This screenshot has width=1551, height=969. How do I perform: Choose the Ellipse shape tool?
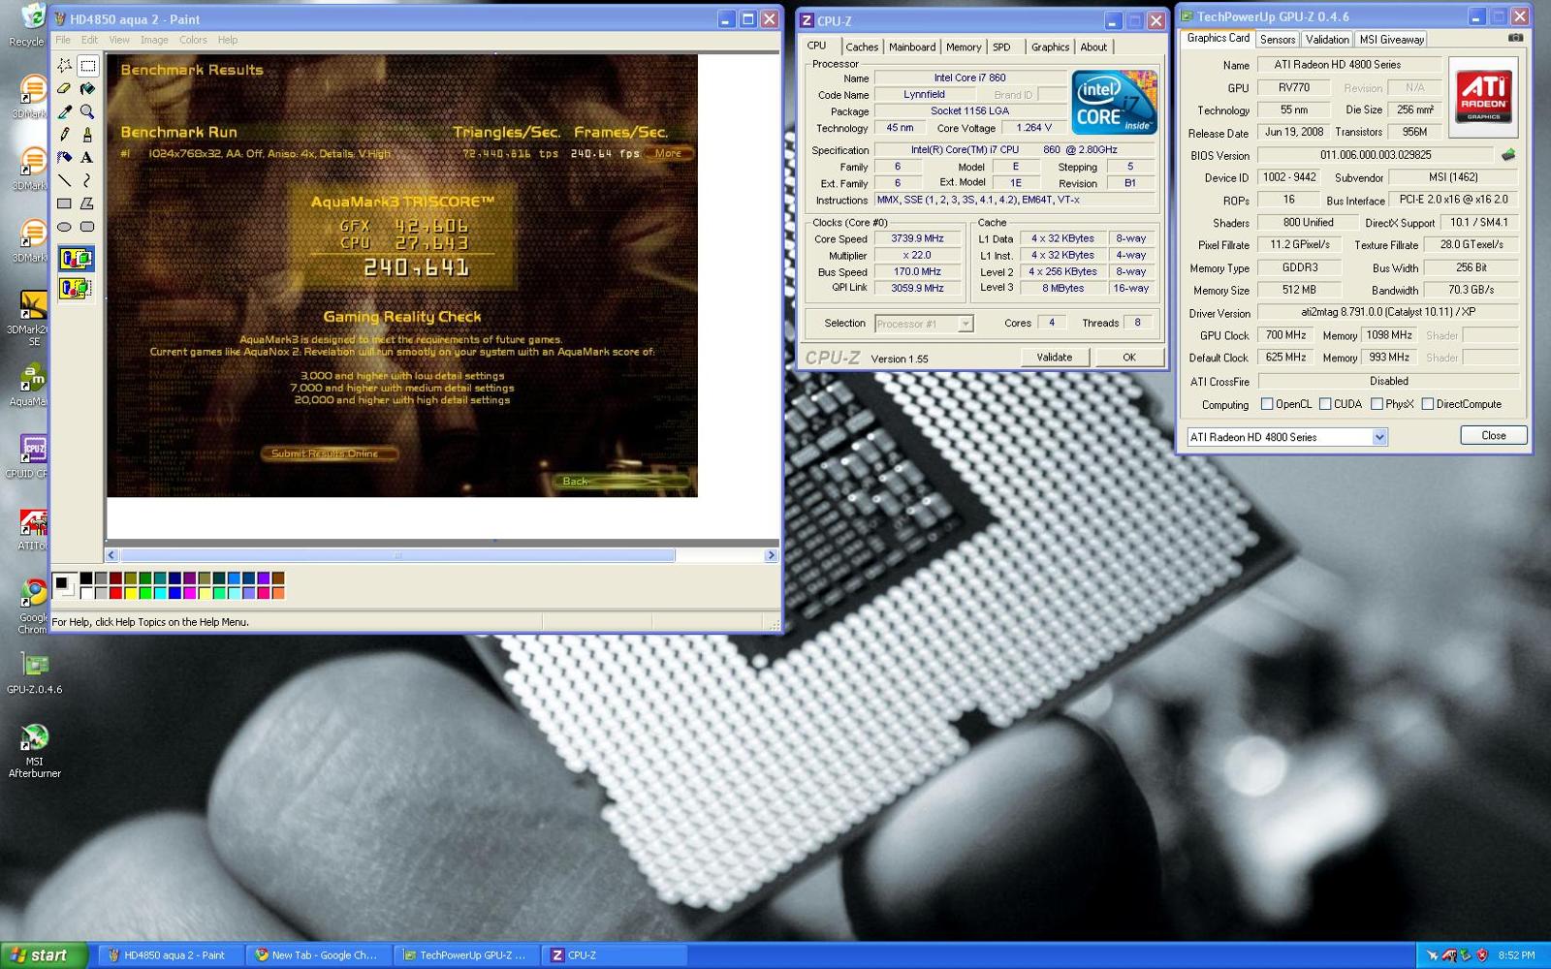[x=64, y=226]
